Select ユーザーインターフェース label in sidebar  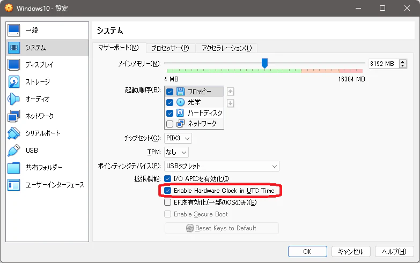55,185
